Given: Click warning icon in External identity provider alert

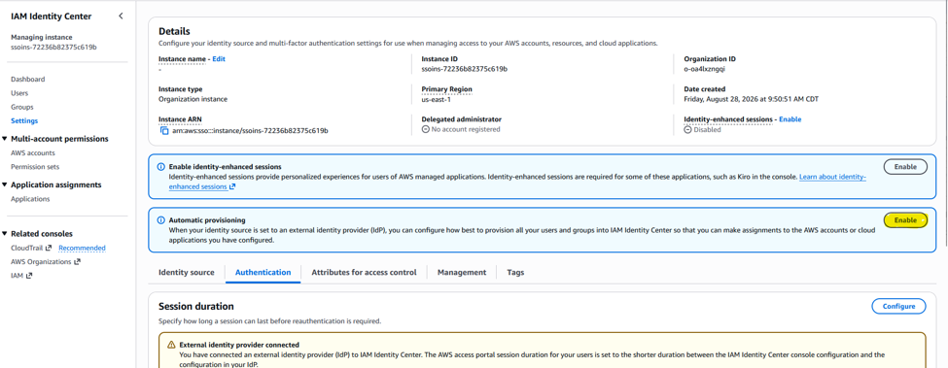Looking at the screenshot, I should [171, 345].
